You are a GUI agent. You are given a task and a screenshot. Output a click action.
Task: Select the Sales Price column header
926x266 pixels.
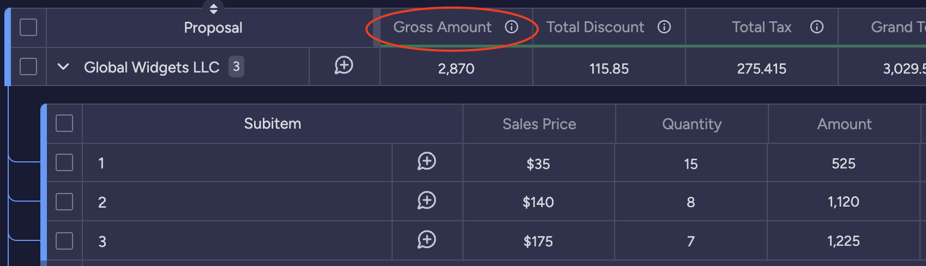539,124
